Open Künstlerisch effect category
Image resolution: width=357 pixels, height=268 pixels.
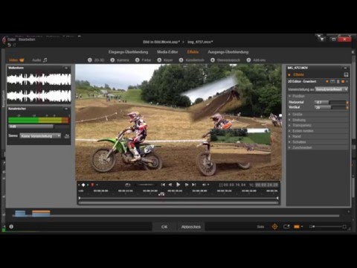(x=192, y=60)
